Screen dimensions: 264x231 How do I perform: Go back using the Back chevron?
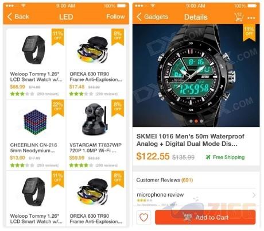(18, 17)
